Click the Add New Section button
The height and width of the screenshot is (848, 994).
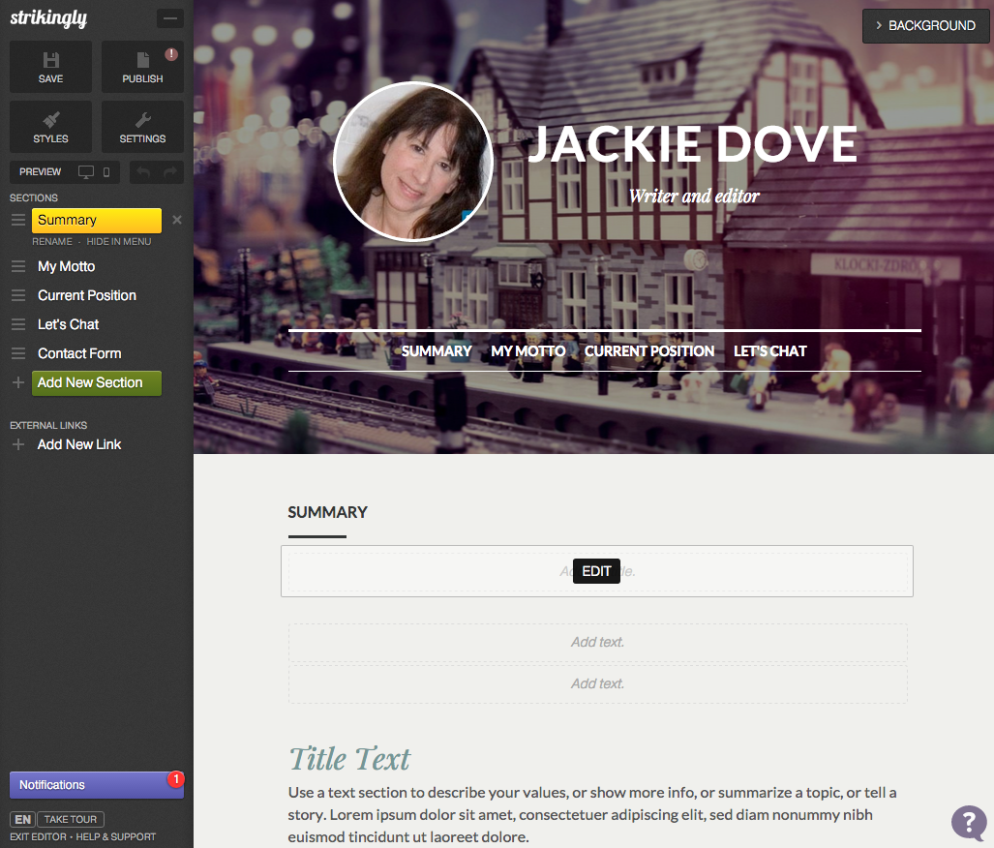click(x=97, y=382)
